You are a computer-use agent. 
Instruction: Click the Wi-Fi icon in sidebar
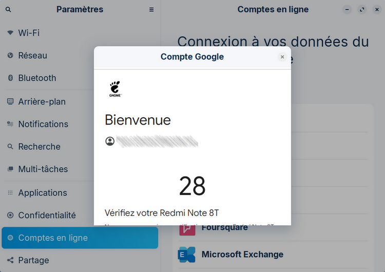[10, 33]
